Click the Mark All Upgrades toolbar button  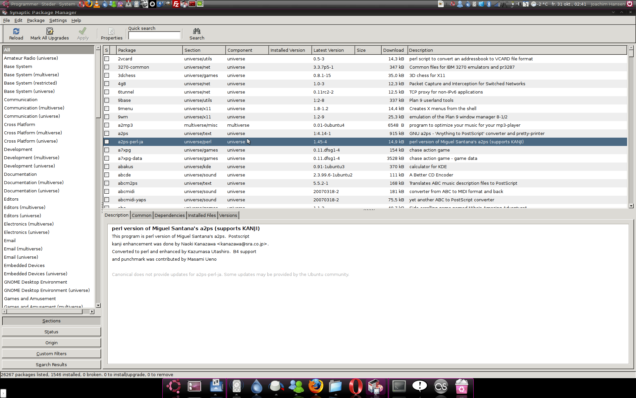click(x=50, y=34)
